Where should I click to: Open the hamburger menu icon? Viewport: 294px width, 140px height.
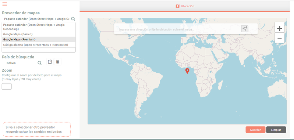[x=5, y=4]
